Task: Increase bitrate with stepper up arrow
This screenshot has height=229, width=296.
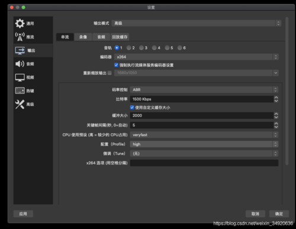Action: [x=276, y=98]
